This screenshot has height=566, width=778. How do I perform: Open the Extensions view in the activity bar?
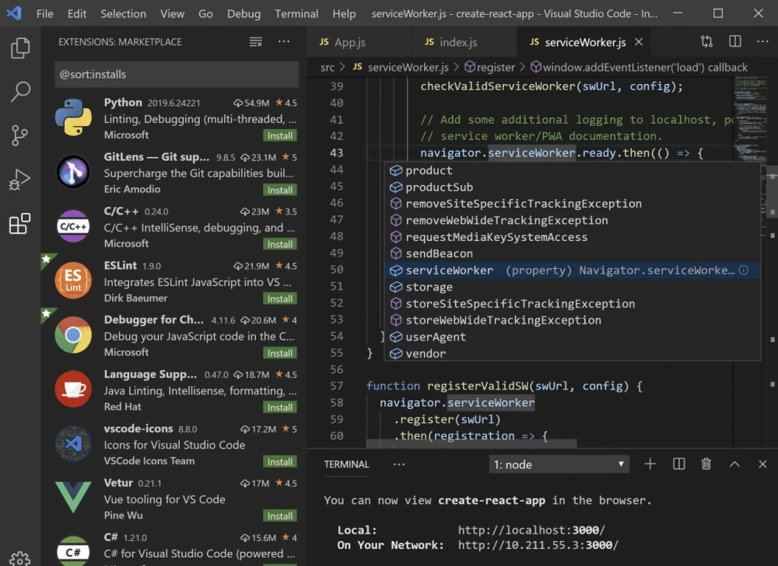[20, 224]
